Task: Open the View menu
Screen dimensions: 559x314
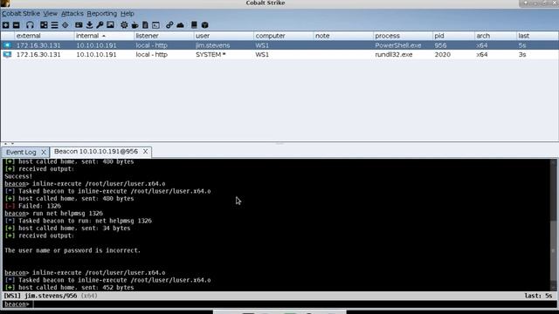Action: 51,14
